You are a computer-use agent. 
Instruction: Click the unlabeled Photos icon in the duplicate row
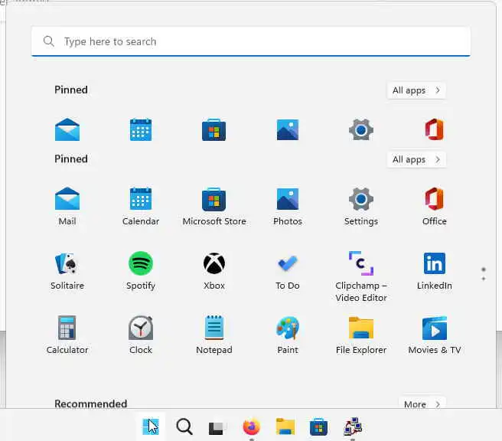tap(288, 129)
